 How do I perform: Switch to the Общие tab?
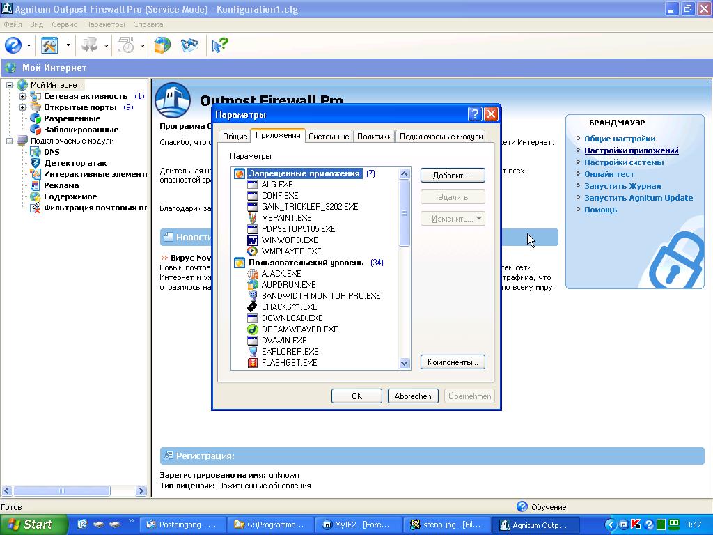pyautogui.click(x=235, y=137)
